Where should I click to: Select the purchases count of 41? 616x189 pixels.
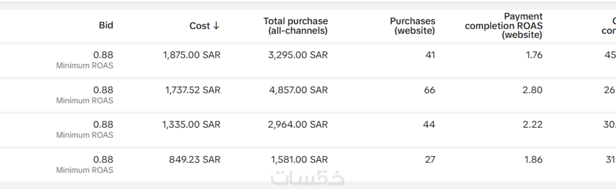(x=430, y=55)
